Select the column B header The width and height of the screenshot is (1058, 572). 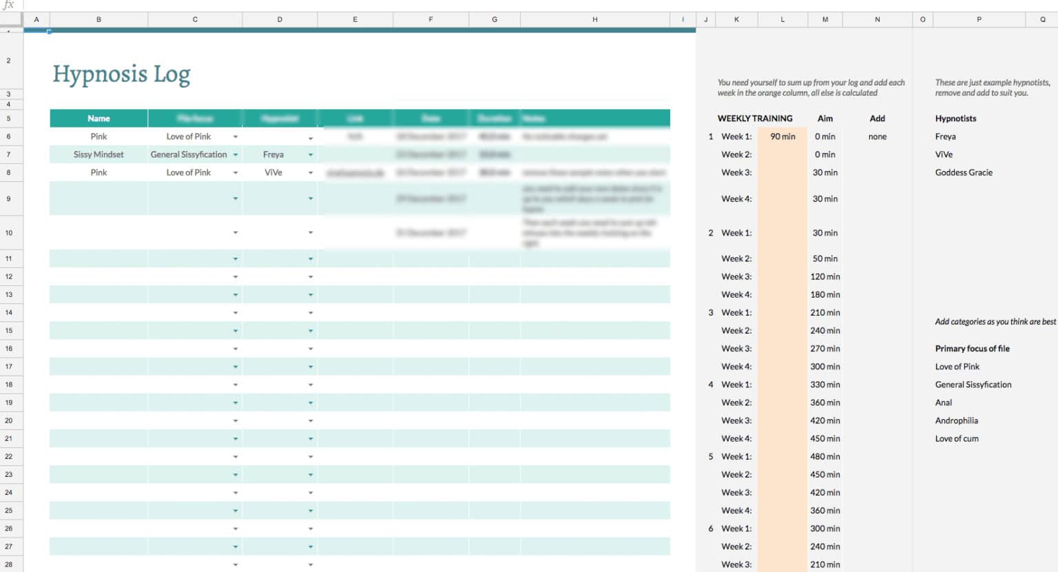98,19
